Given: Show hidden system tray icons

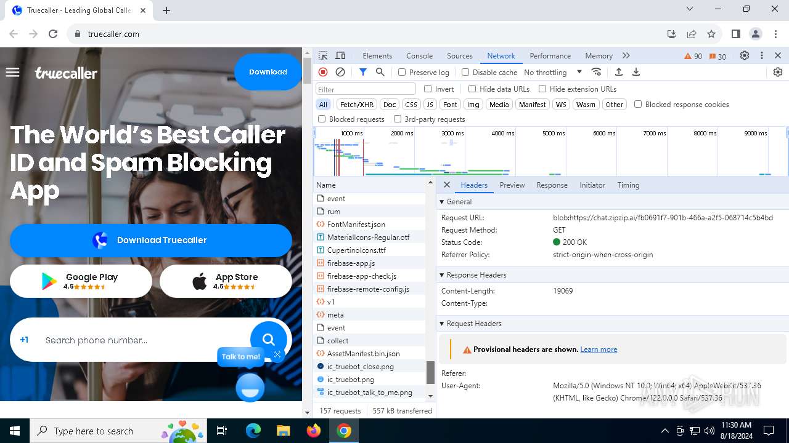Looking at the screenshot, I should 664,431.
